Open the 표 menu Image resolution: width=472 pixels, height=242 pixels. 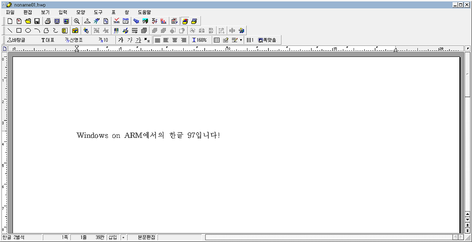pos(114,12)
